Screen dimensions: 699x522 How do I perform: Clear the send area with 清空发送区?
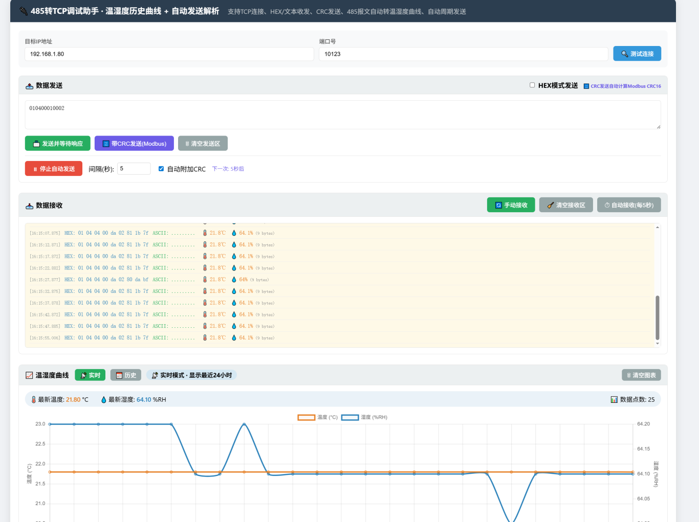click(203, 144)
